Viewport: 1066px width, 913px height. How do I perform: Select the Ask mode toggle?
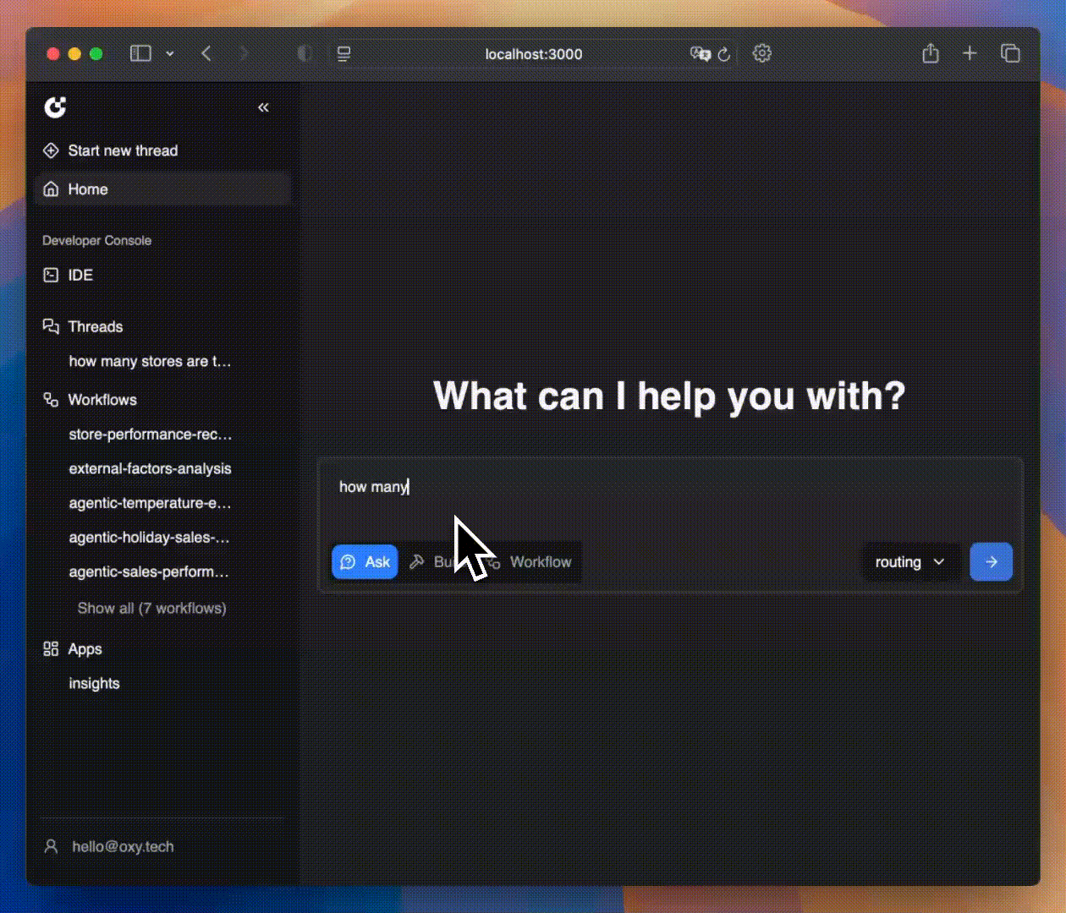pos(365,562)
